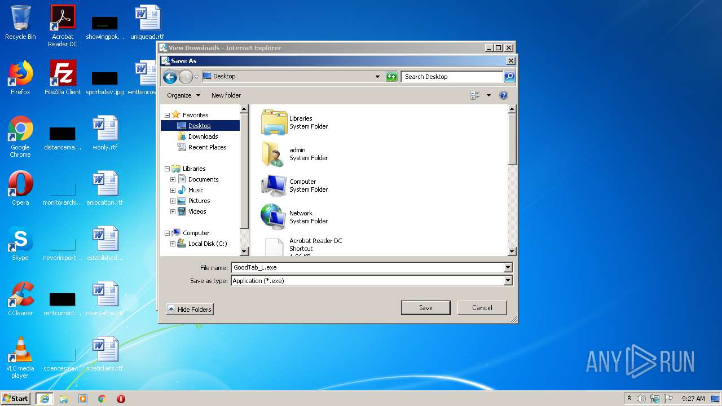This screenshot has width=722, height=406.
Task: Select the enlocation.rtf desktop file
Action: 105,188
